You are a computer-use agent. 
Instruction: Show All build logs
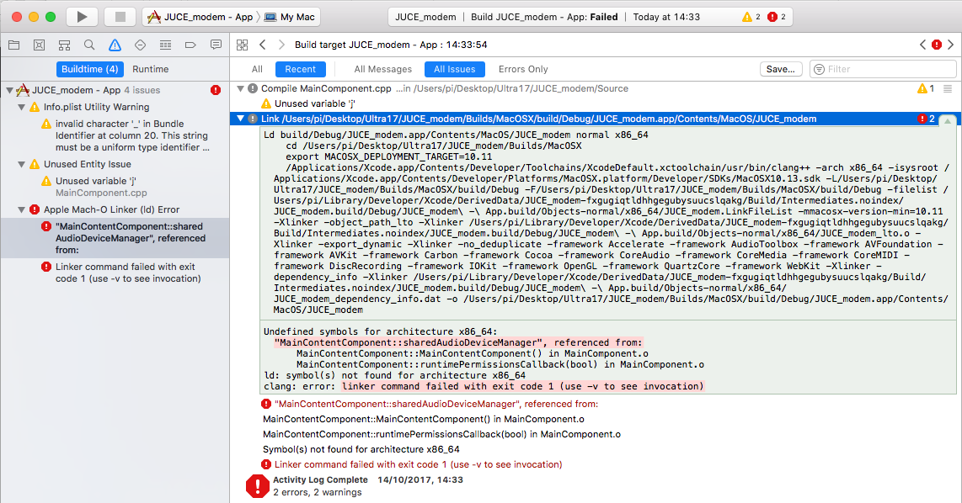(x=257, y=69)
